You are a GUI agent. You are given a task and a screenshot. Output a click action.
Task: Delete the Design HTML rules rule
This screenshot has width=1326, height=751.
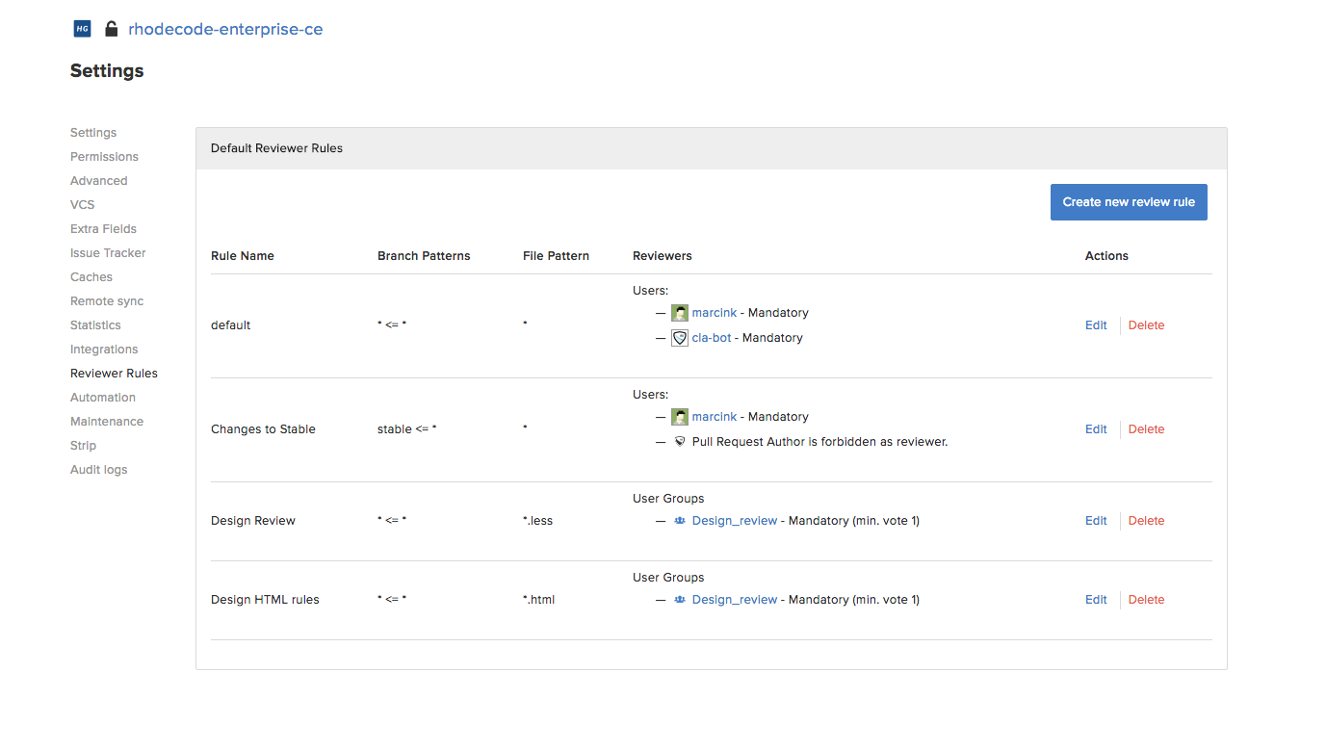click(x=1146, y=600)
